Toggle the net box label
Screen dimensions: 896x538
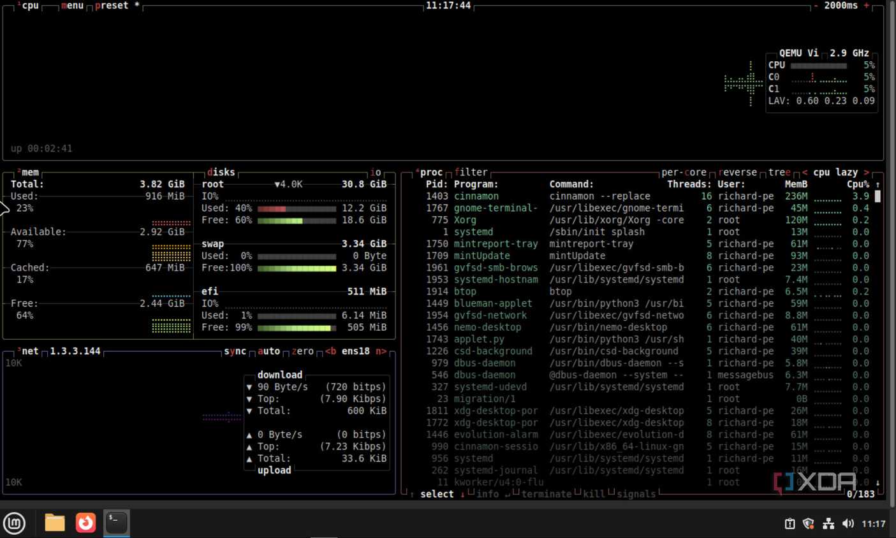pyautogui.click(x=28, y=351)
